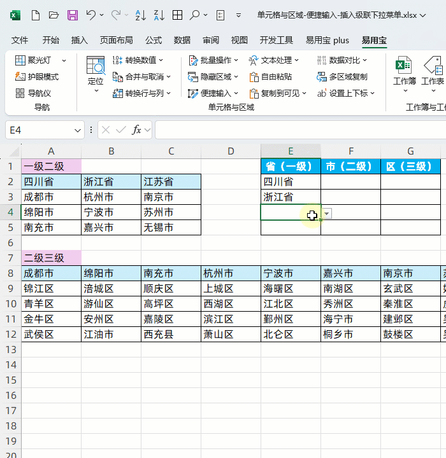Open the 转换行与列 dropdown
Viewport: 446px width, 458px height.
[141, 93]
